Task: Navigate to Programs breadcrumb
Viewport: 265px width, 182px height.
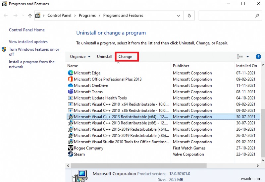Action: point(87,16)
